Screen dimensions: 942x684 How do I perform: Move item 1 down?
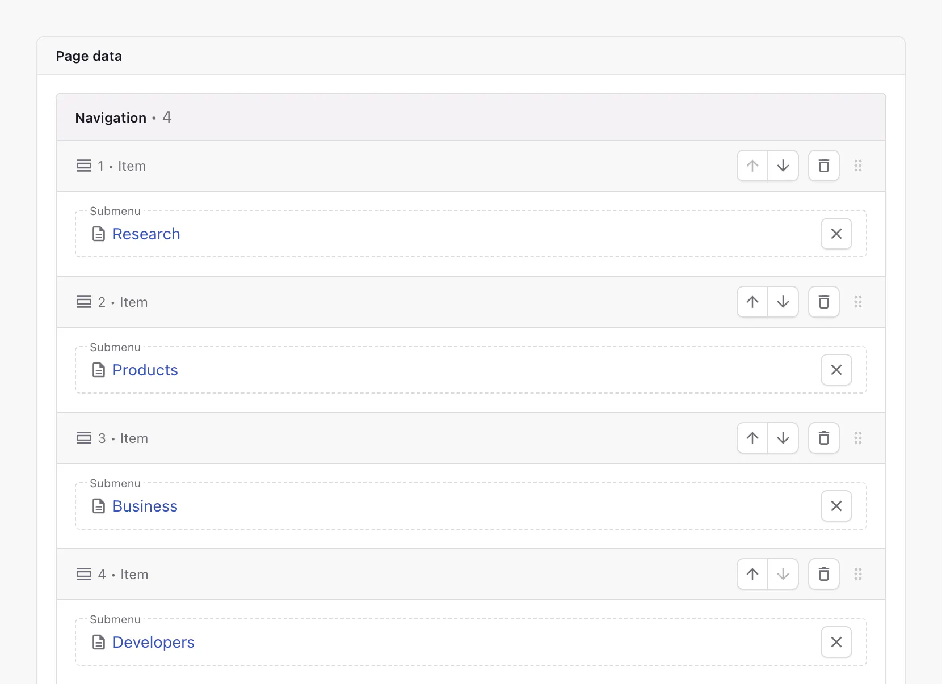(x=783, y=166)
